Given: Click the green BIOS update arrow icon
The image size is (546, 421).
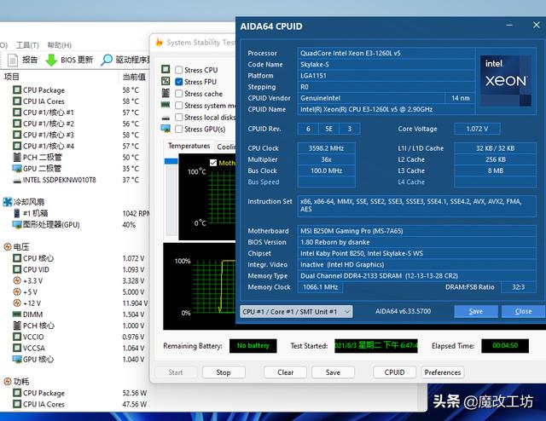Looking at the screenshot, I should [x=51, y=60].
